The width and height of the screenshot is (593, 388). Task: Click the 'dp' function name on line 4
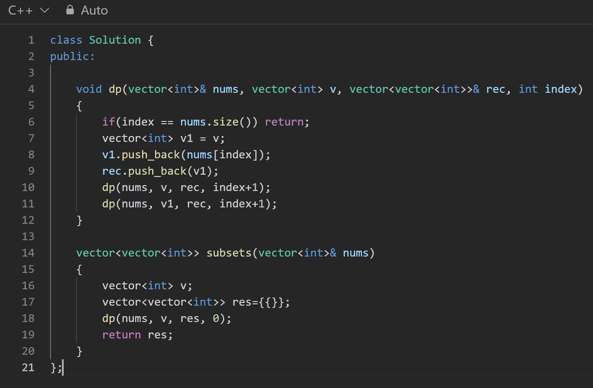(x=114, y=89)
